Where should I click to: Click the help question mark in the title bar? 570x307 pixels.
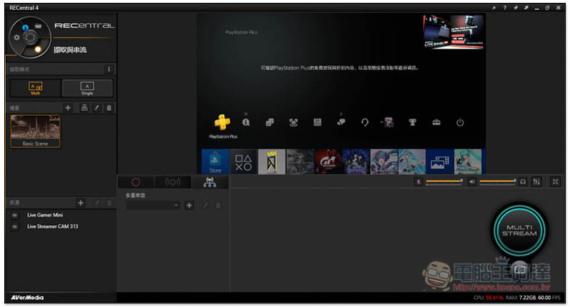[504, 8]
